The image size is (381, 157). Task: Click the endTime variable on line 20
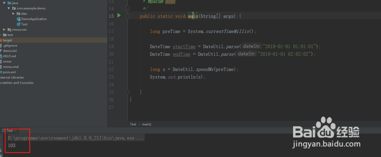coord(181,54)
